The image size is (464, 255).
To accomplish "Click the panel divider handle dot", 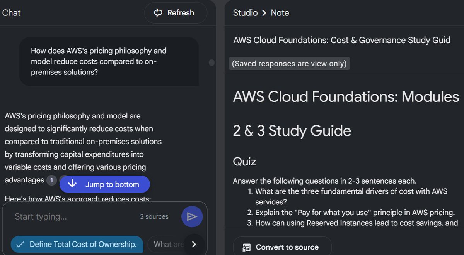I will pyautogui.click(x=212, y=62).
